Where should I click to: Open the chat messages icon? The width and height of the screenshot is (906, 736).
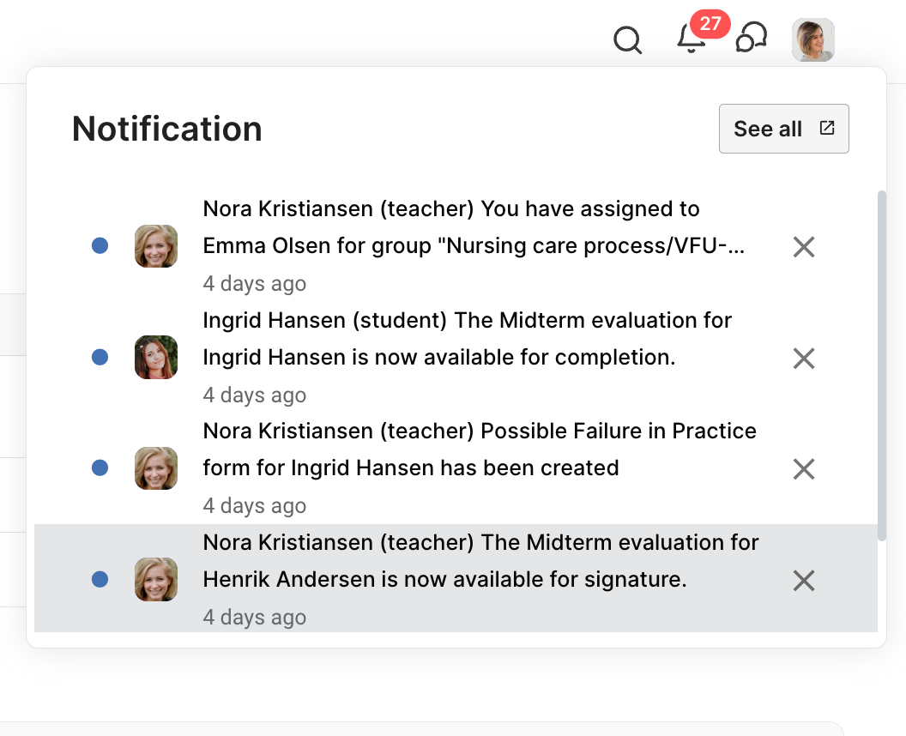pyautogui.click(x=752, y=39)
